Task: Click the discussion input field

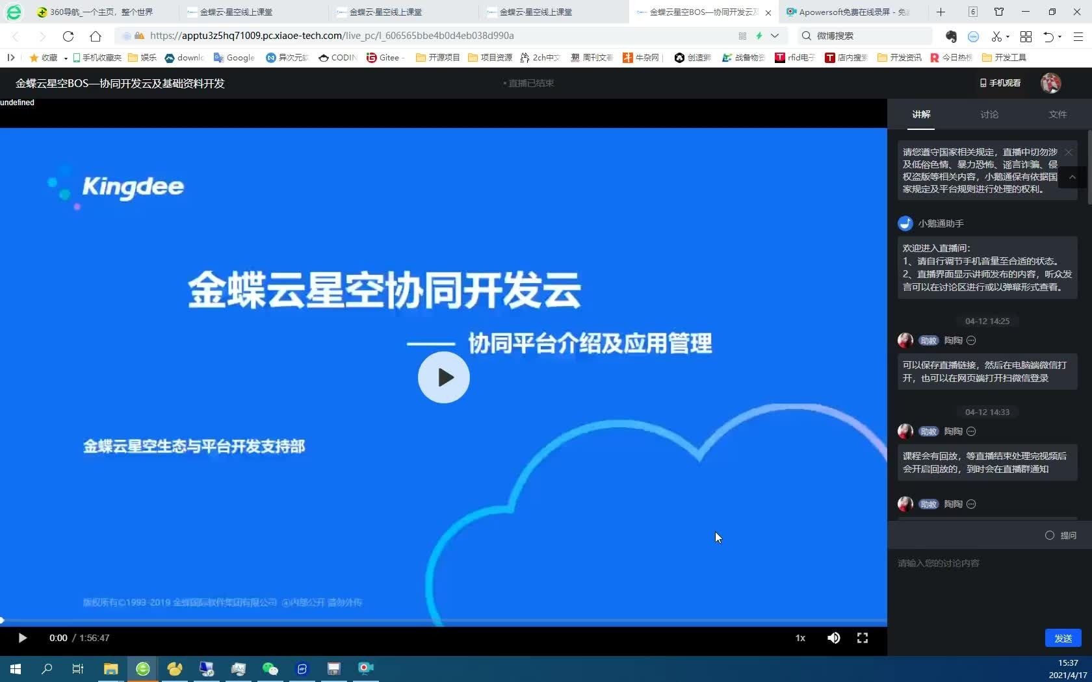Action: 988,563
